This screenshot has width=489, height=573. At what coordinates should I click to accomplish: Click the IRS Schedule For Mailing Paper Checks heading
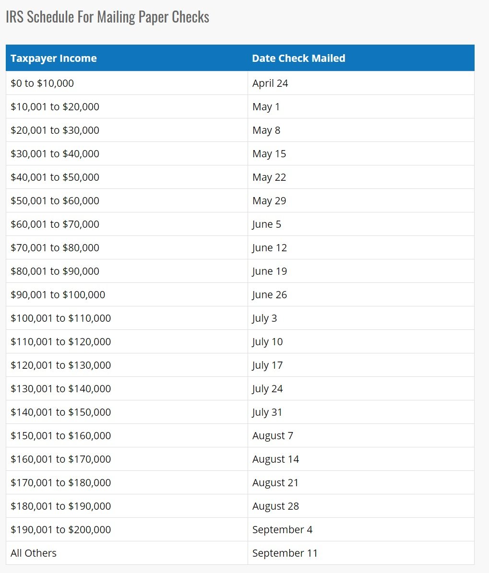[x=107, y=17]
